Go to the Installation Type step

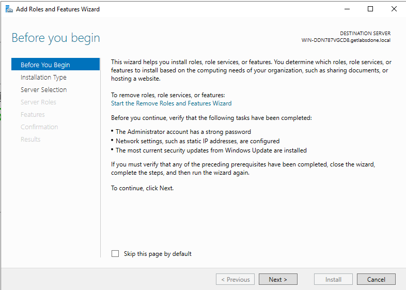point(43,77)
